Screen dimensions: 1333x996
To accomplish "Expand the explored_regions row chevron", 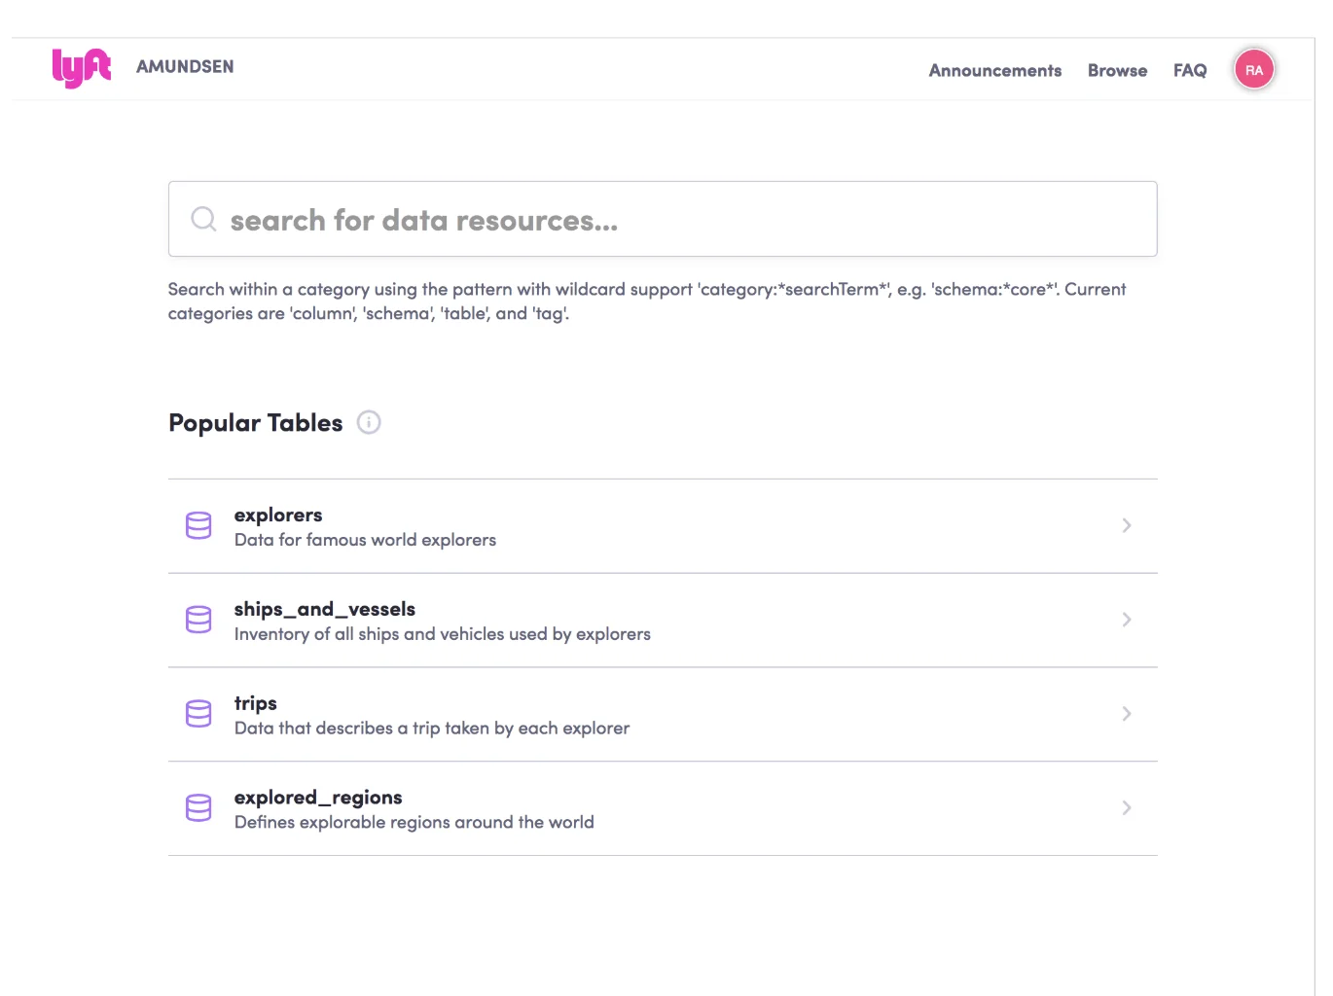I will [1127, 808].
